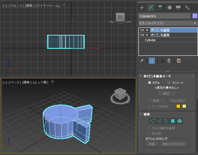The image size is (198, 155).
Task: Click the 隠れたオブジェクト button
Action: pyautogui.click(x=174, y=144)
